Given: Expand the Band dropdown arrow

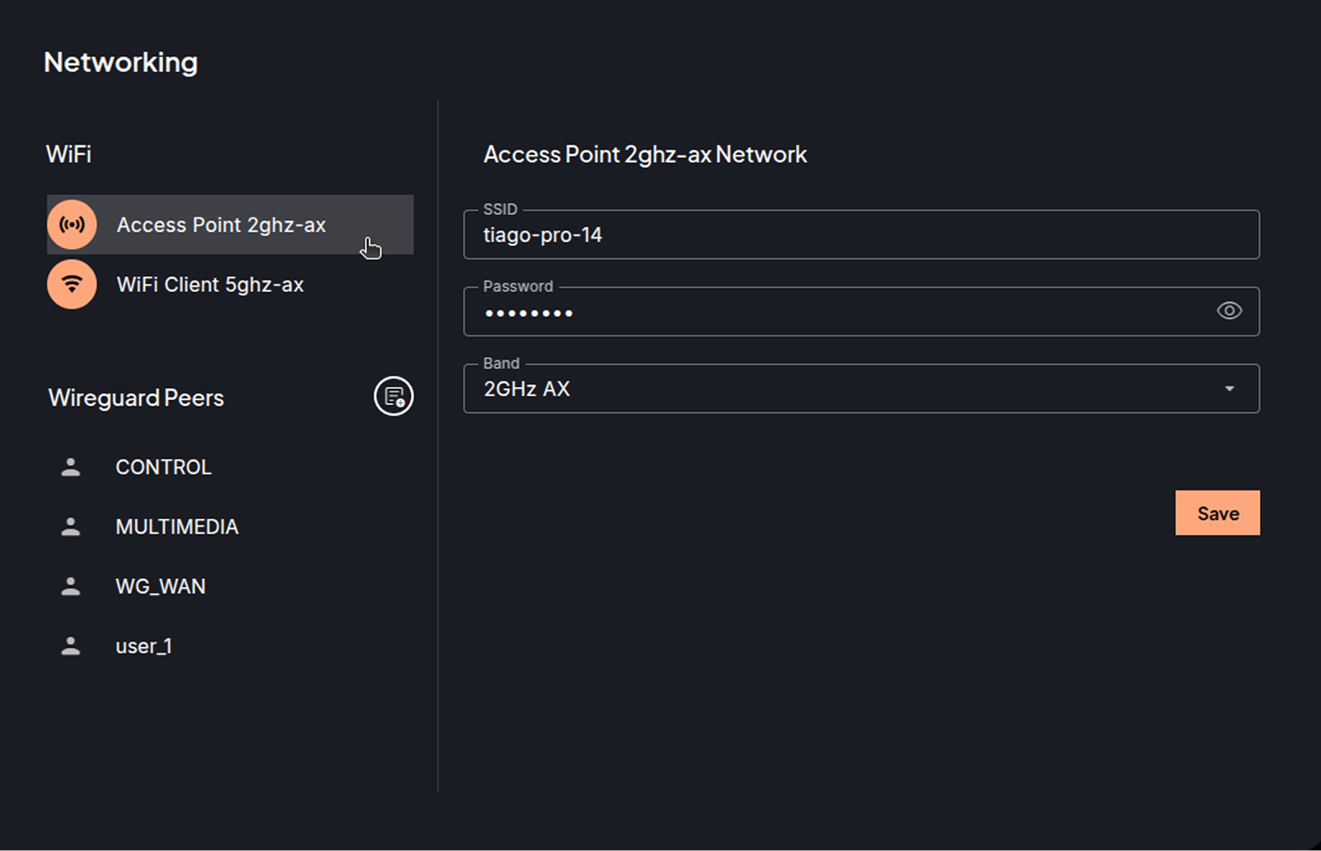Looking at the screenshot, I should pos(1229,389).
